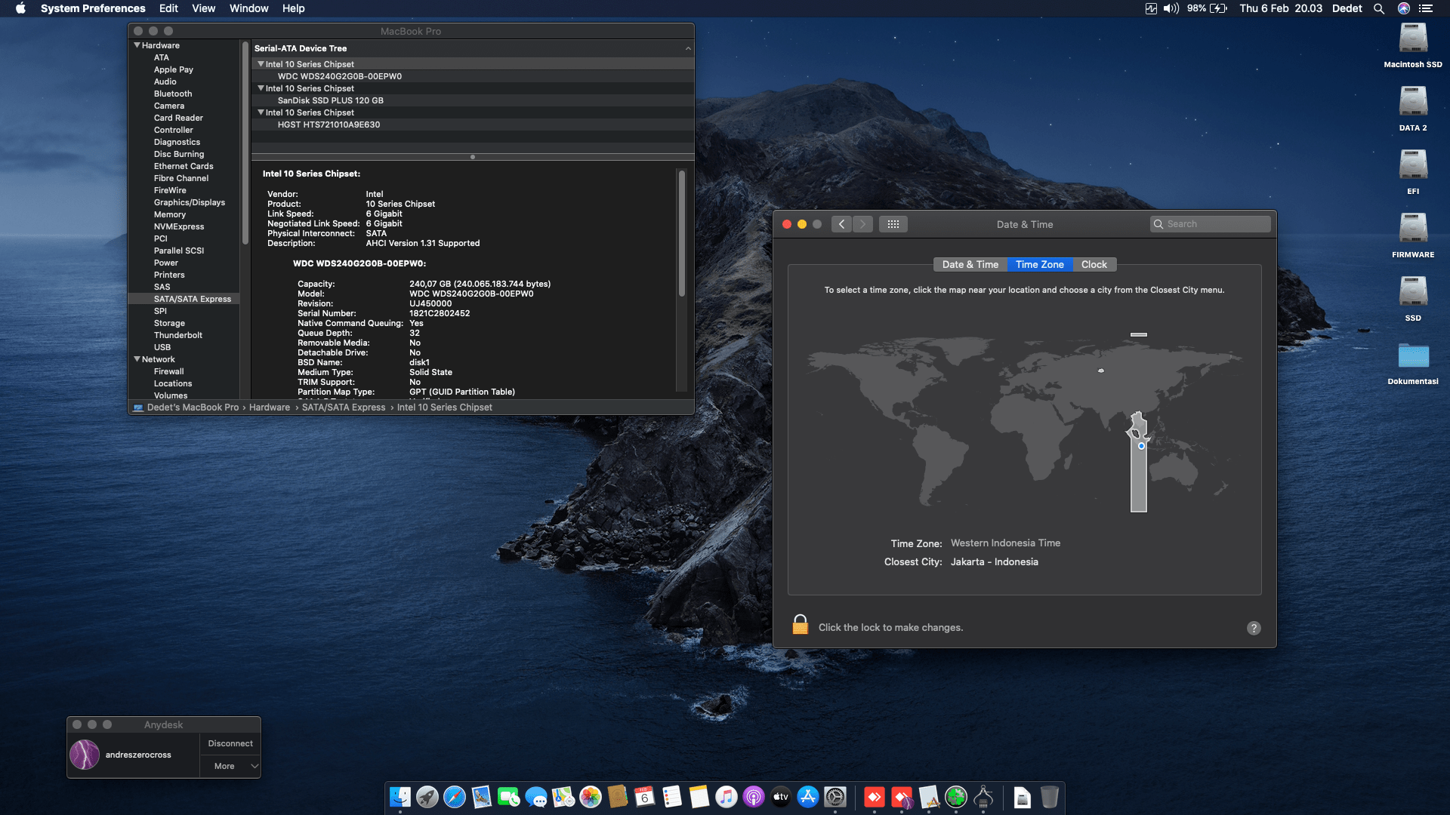Switch to the Clock tab

click(x=1094, y=265)
